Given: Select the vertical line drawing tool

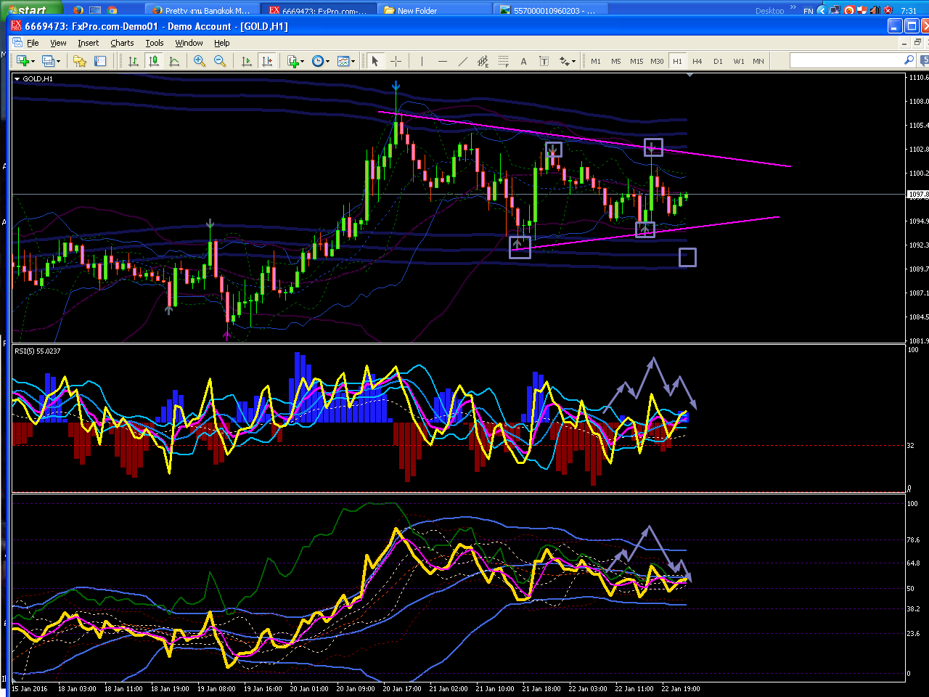Looking at the screenshot, I should [x=422, y=61].
